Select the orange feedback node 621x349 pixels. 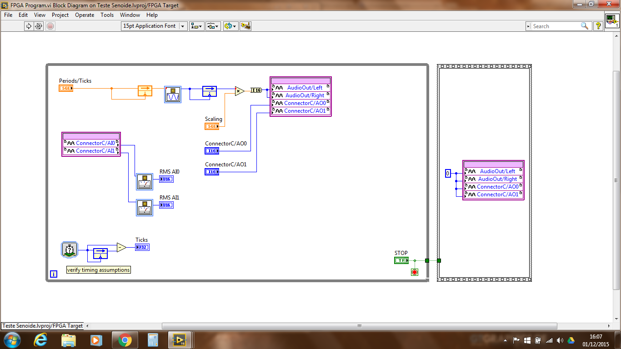pyautogui.click(x=145, y=91)
